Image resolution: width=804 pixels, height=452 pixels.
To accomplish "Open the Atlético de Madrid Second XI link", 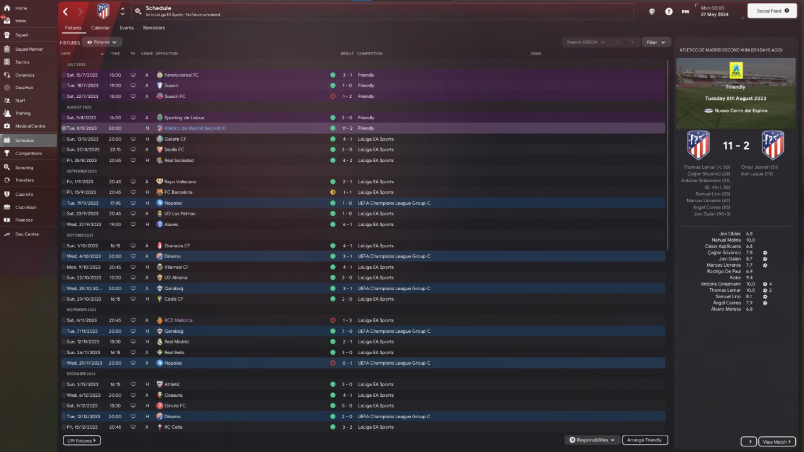I will 195,129.
